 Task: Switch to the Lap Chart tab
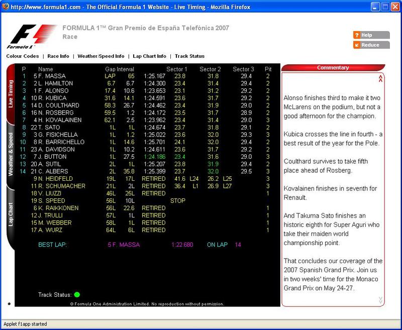pos(11,214)
